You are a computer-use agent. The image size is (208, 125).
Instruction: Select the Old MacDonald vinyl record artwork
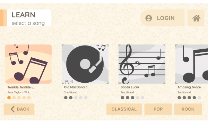(85, 64)
